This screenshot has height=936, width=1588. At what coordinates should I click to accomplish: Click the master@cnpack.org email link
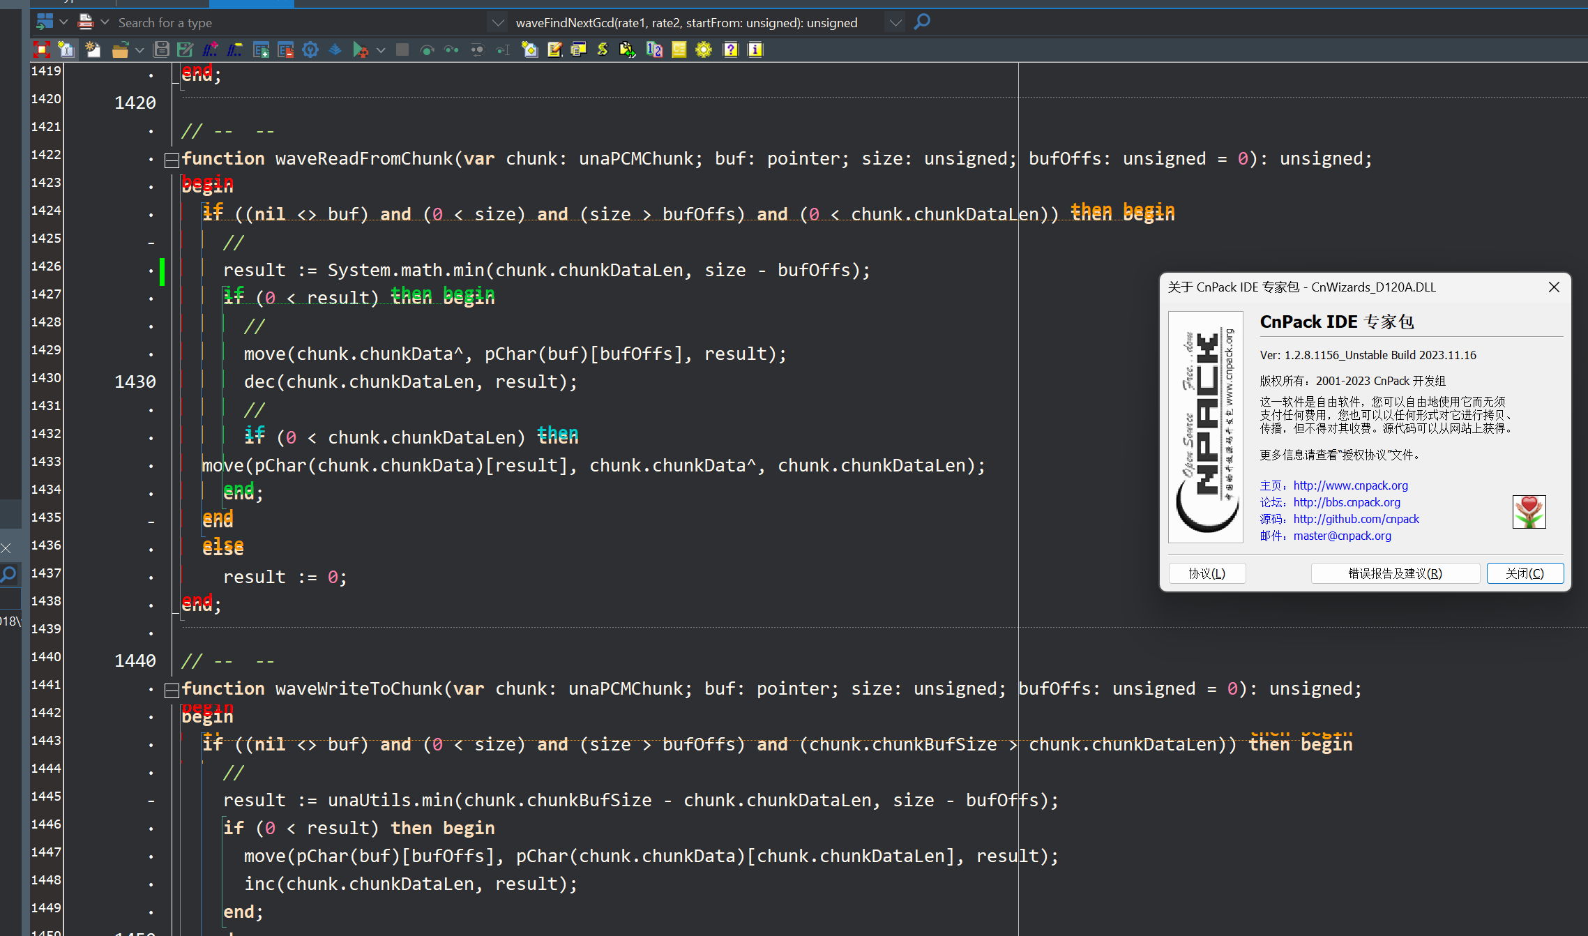pos(1343,536)
